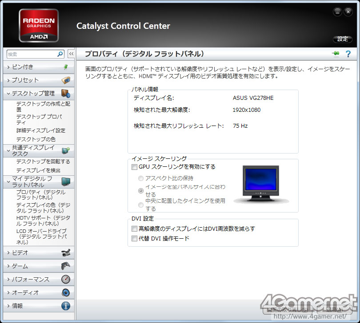Click the 共通ディスプレイタスク monitor icon
The height and width of the screenshot is (323, 360).
pos(66,150)
